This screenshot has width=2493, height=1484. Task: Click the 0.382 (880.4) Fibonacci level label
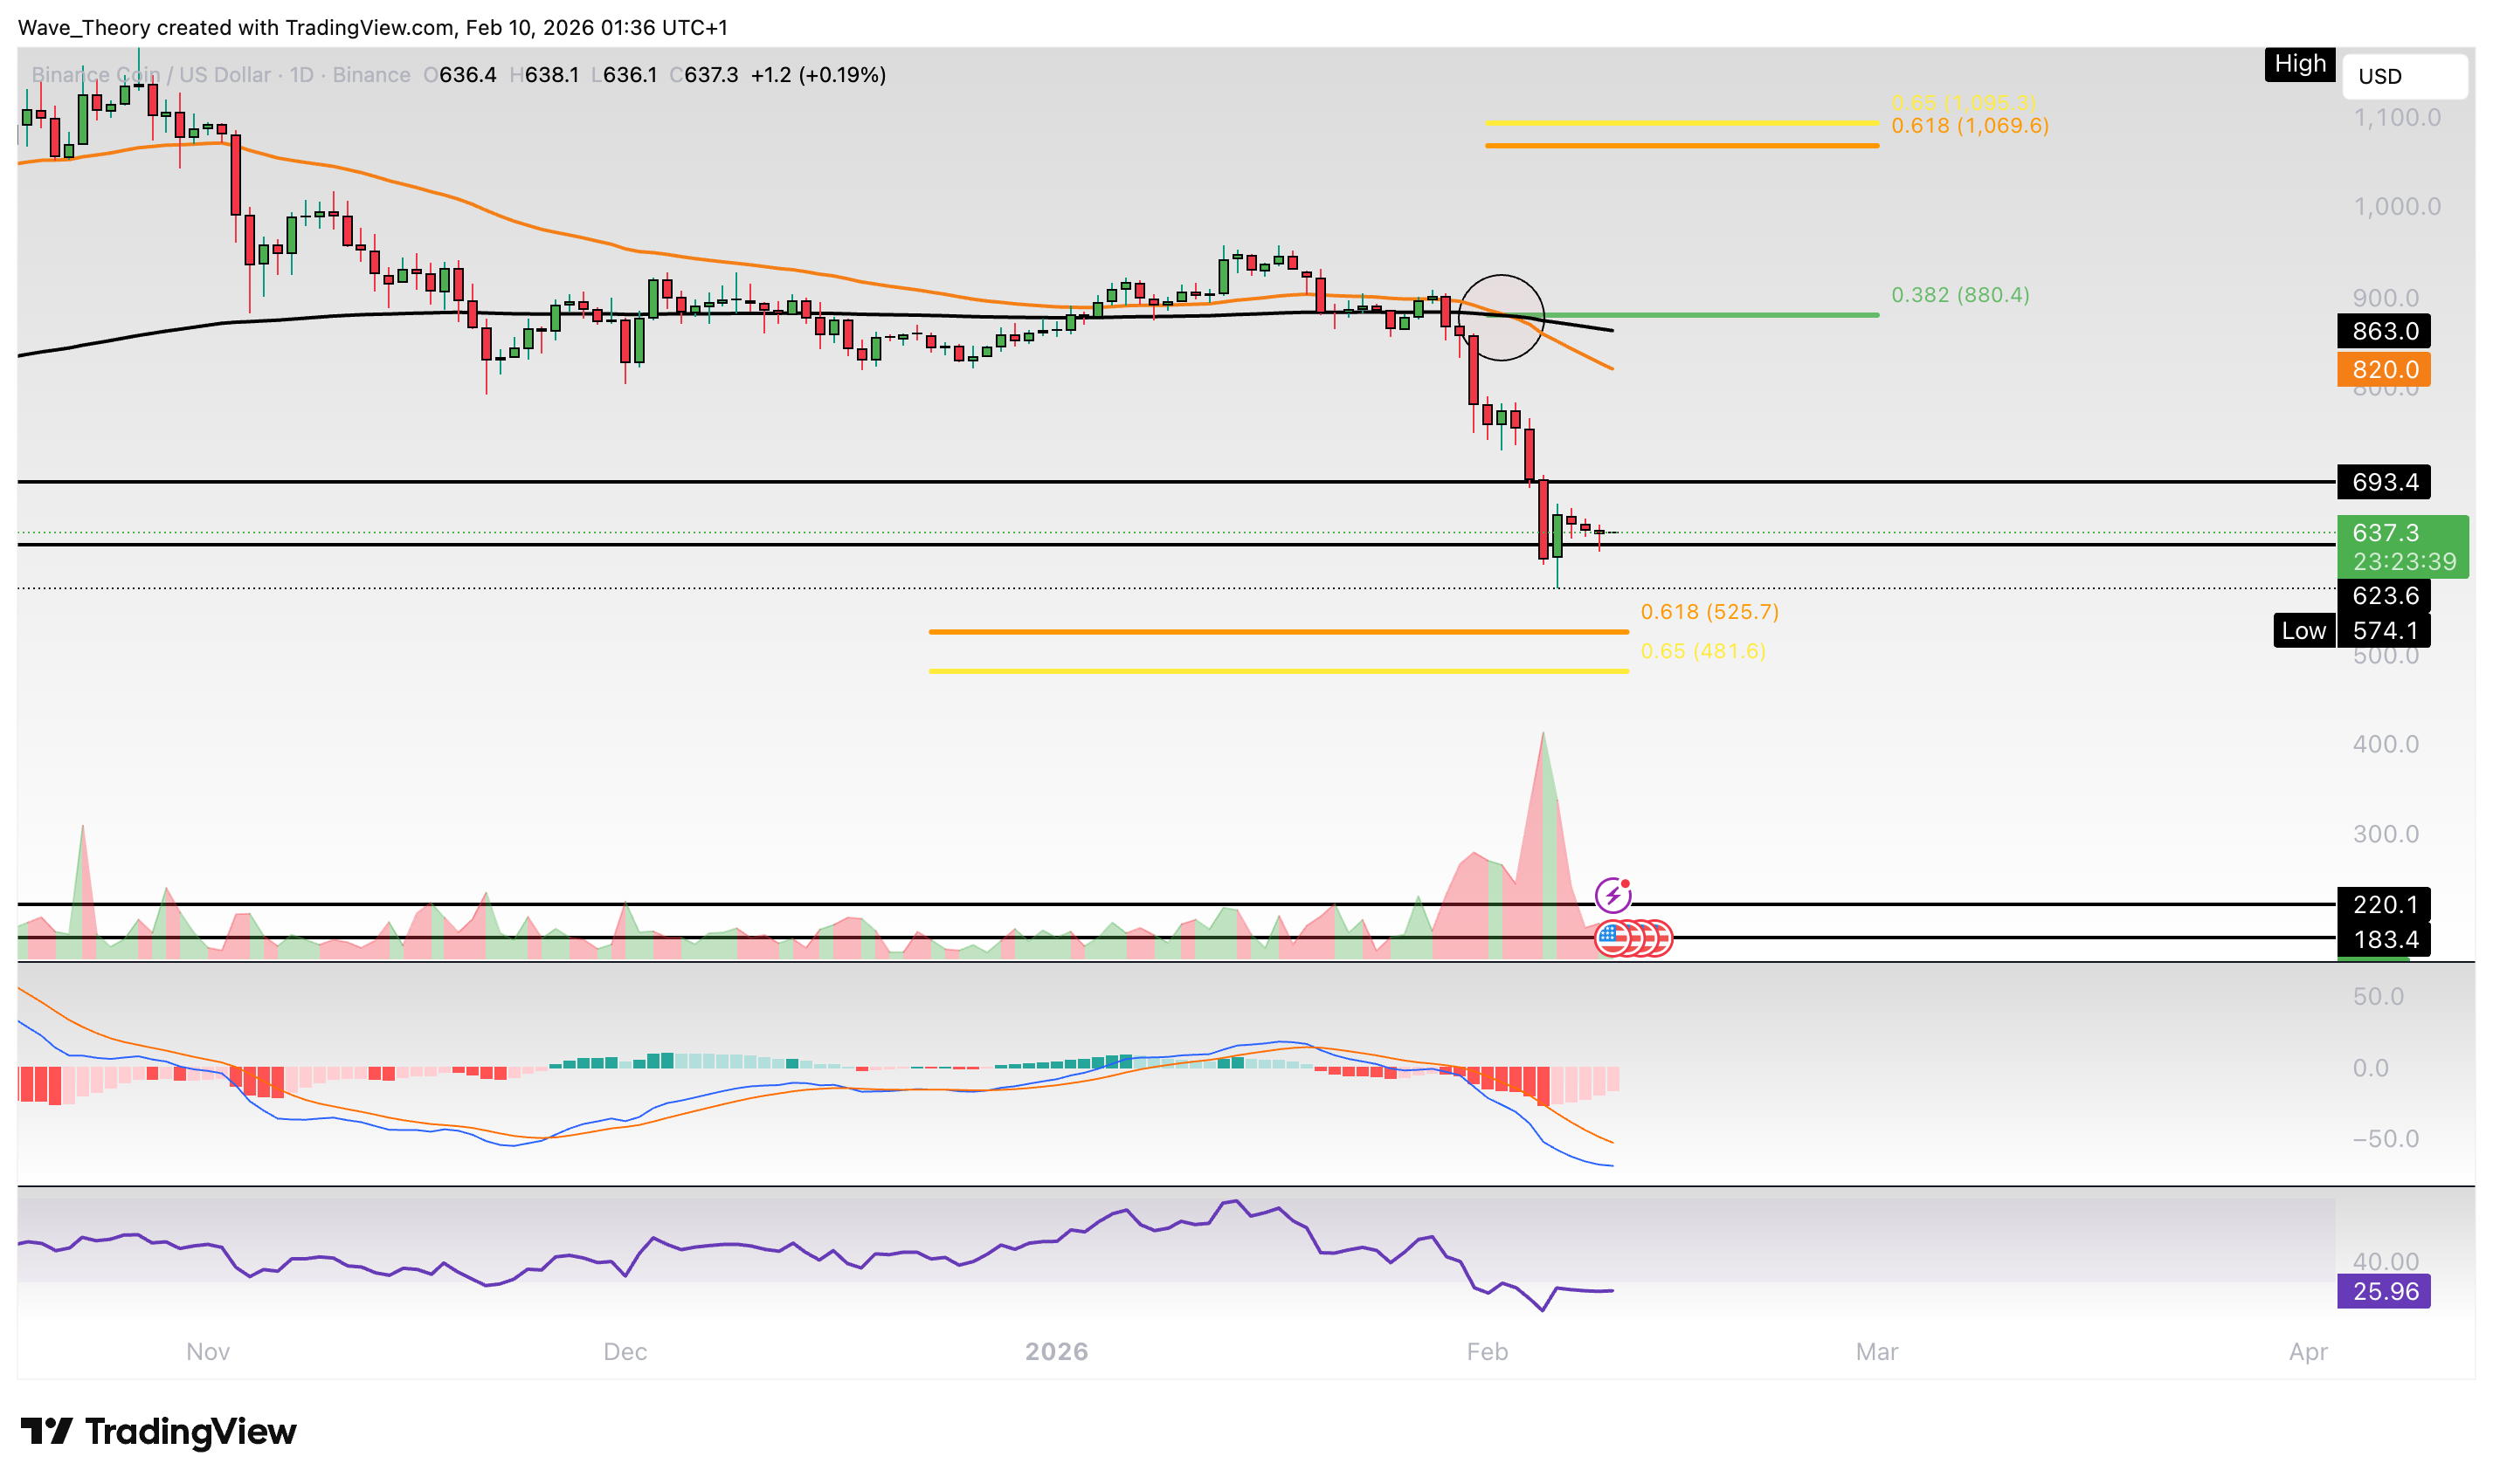[x=1960, y=295]
